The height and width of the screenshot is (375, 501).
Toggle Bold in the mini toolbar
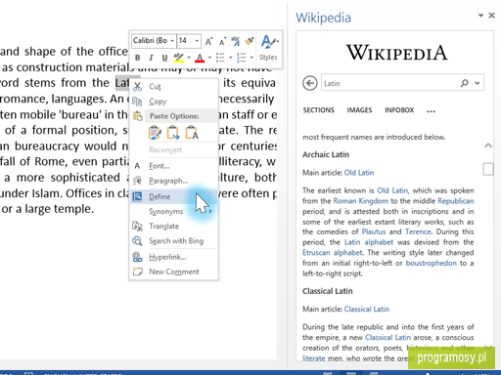point(138,58)
